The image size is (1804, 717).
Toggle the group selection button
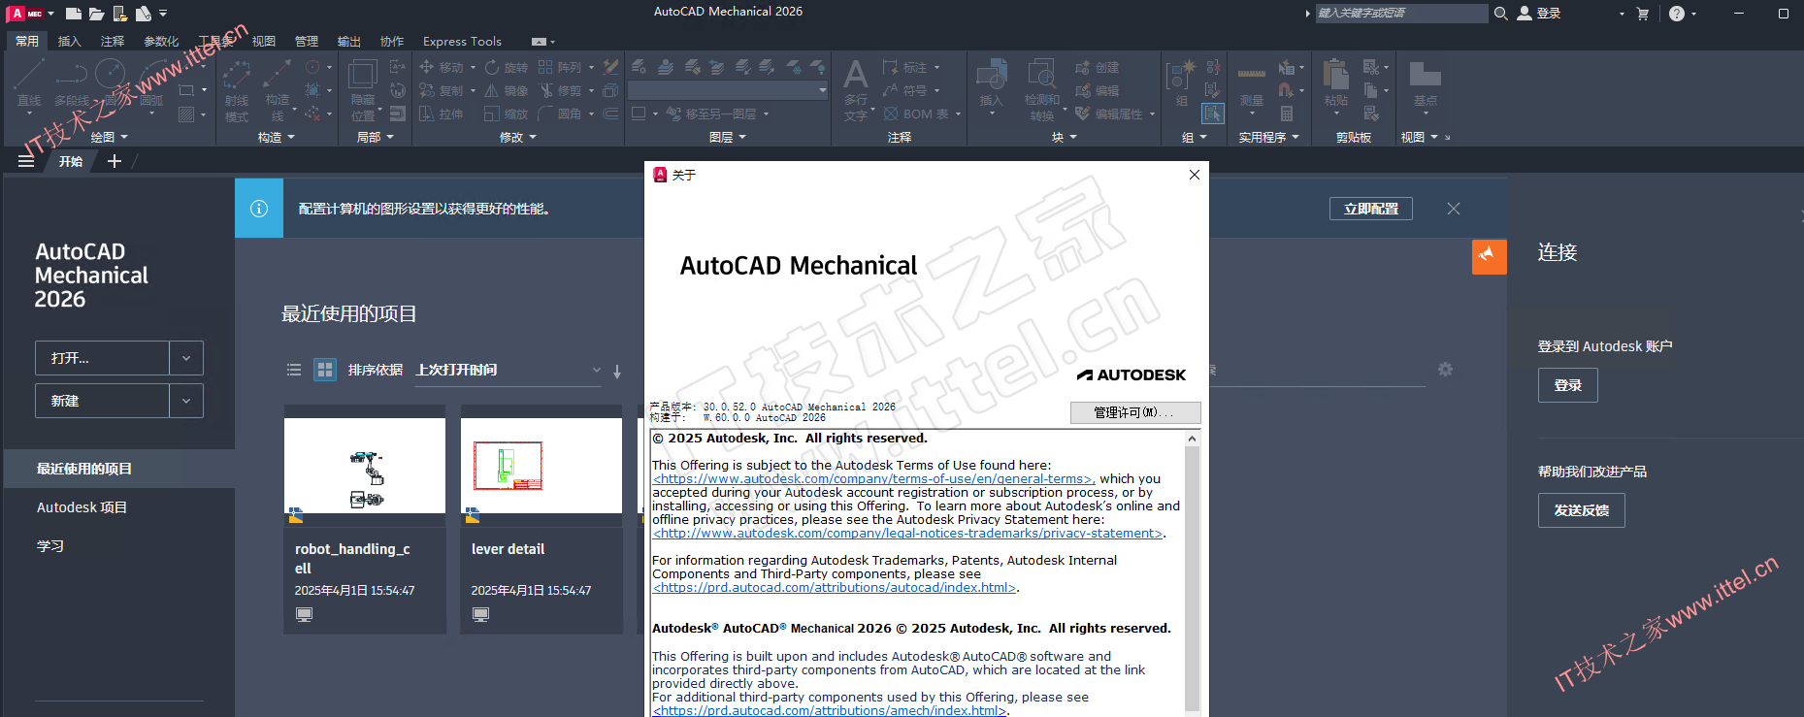[x=1213, y=114]
